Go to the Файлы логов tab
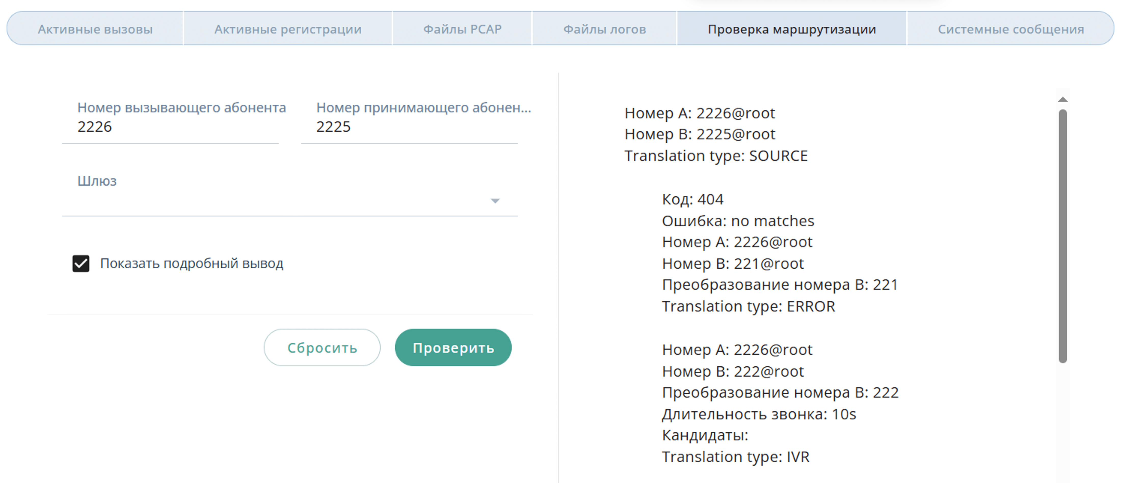1121x483 pixels. pos(605,29)
